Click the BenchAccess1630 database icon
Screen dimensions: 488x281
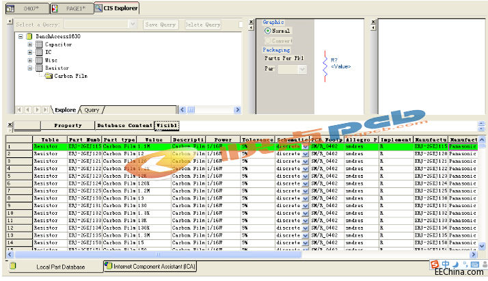click(x=29, y=36)
